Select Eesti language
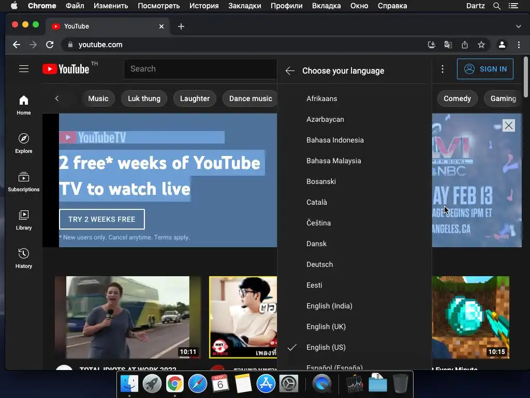This screenshot has height=398, width=530. (x=354, y=285)
